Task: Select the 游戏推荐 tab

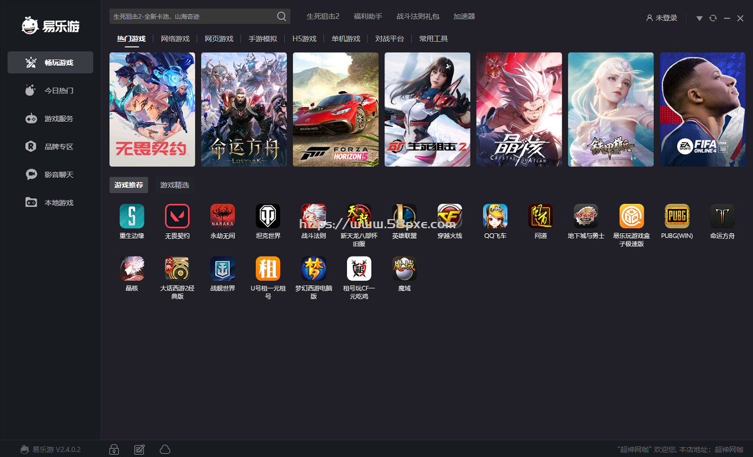Action: click(x=129, y=185)
